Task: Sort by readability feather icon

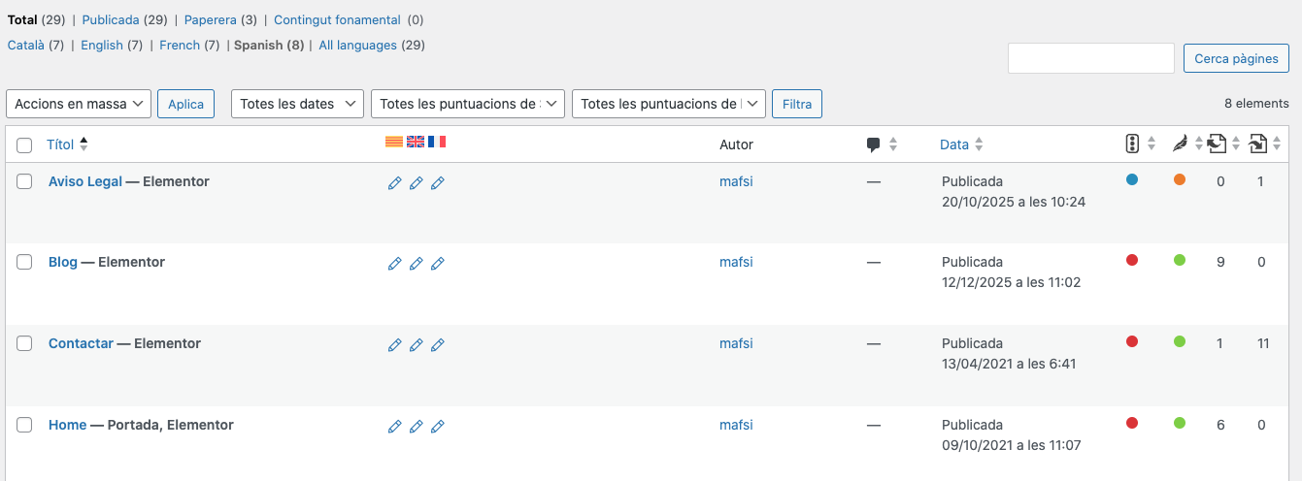Action: tap(1180, 144)
